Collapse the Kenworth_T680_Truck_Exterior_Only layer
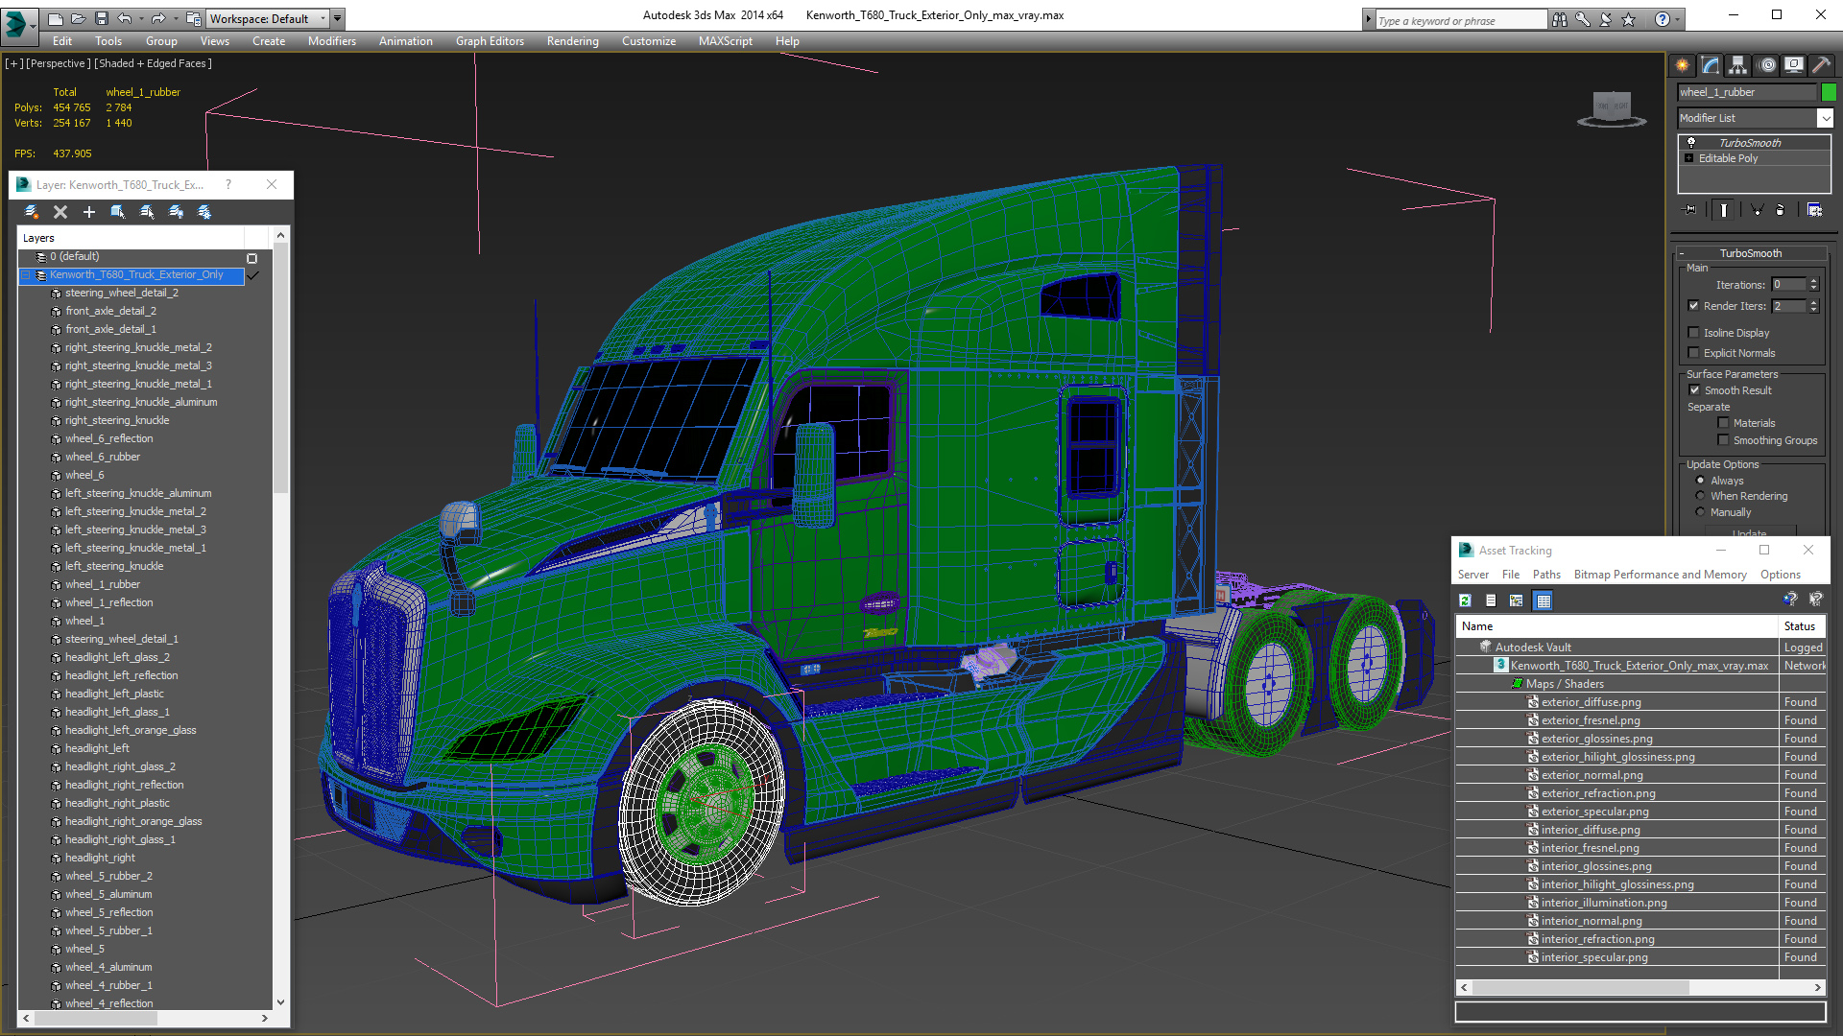 click(26, 275)
